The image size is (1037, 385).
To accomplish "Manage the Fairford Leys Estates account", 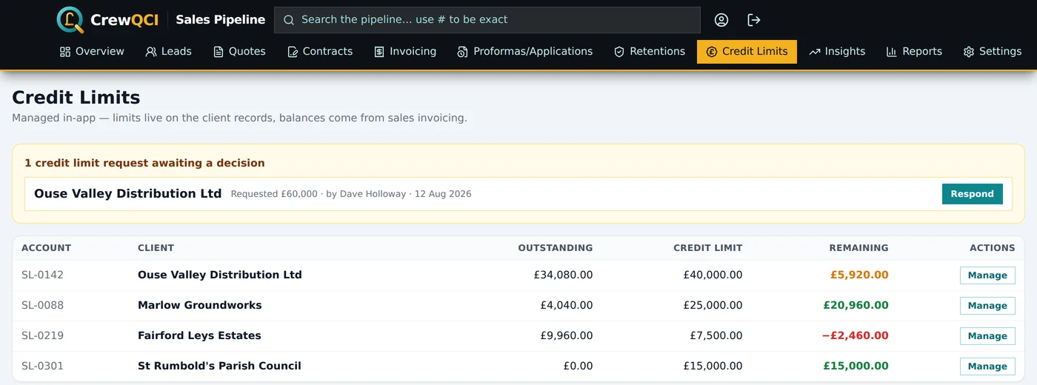I will pos(987,336).
